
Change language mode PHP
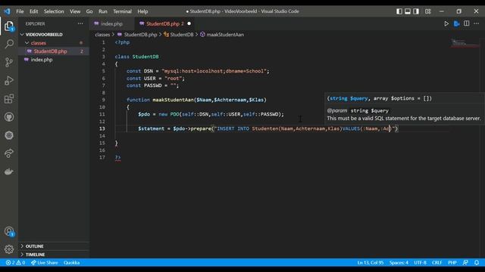pyautogui.click(x=452, y=263)
